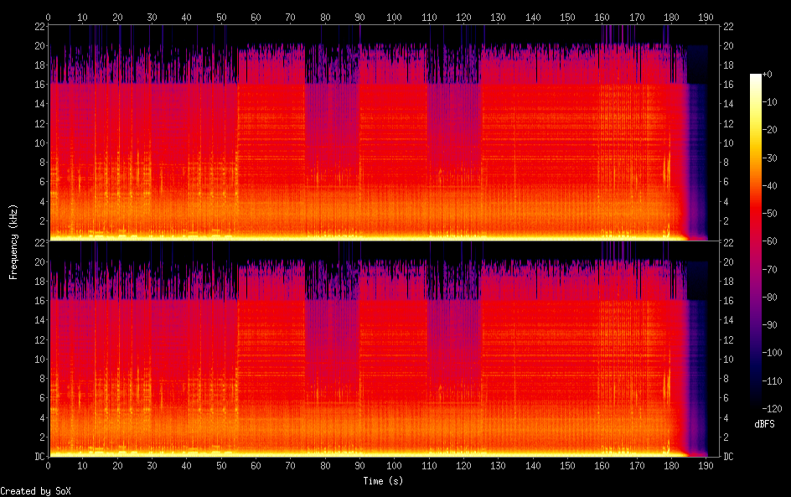The height and width of the screenshot is (497, 791).
Task: Select the 0 s tick on bottom time axis
Action: point(49,464)
